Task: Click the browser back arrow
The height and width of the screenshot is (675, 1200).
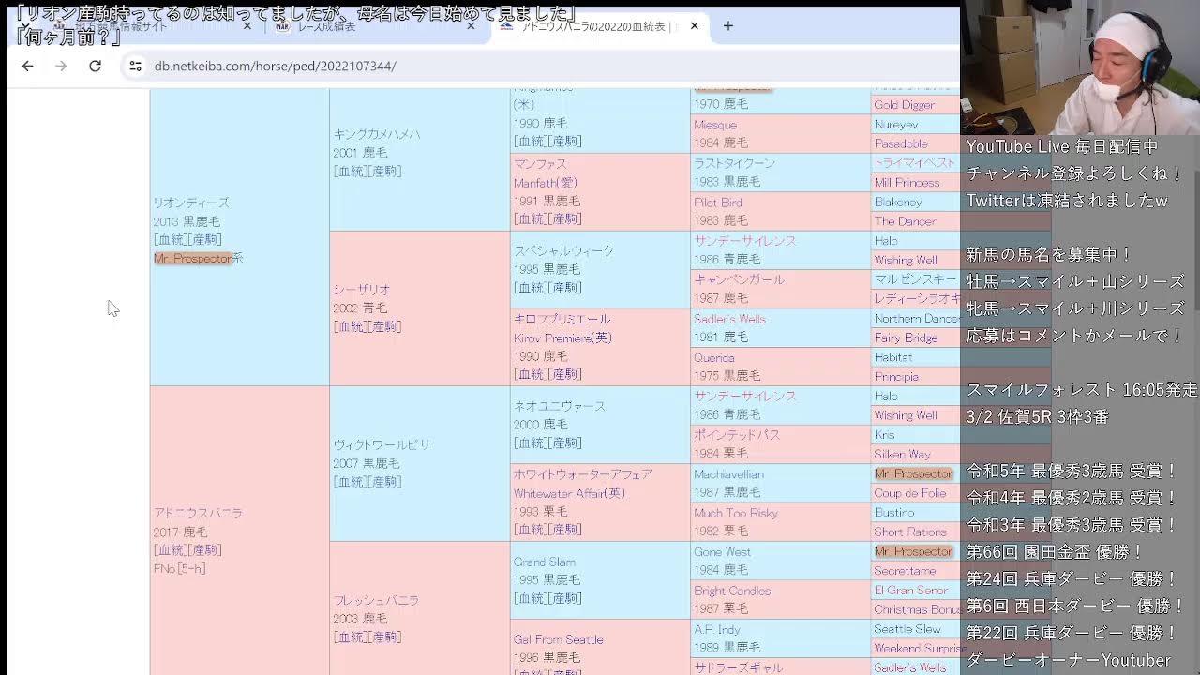Action: coord(27,66)
